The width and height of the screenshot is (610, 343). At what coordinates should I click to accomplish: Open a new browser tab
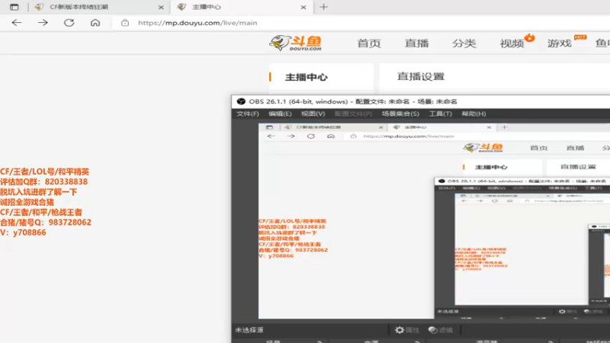click(x=323, y=7)
